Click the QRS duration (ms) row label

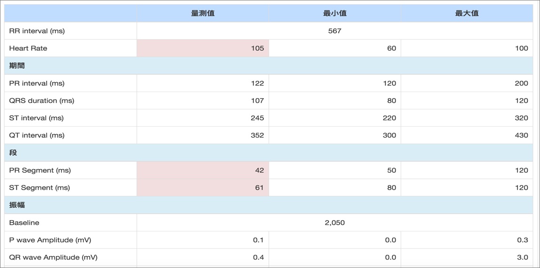point(41,100)
